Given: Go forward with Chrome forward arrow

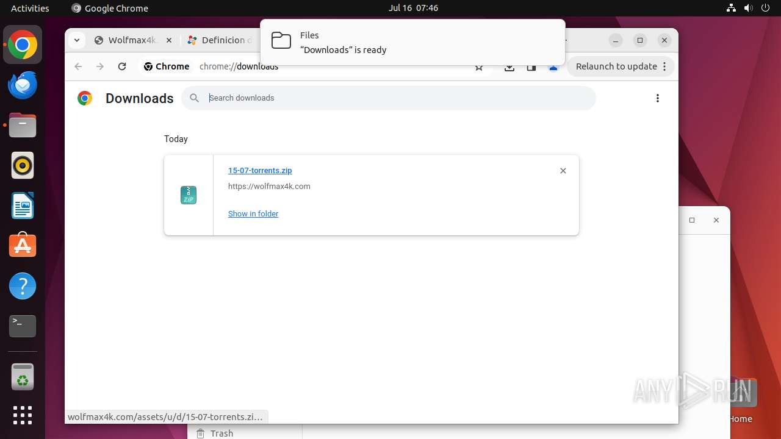Looking at the screenshot, I should [100, 66].
